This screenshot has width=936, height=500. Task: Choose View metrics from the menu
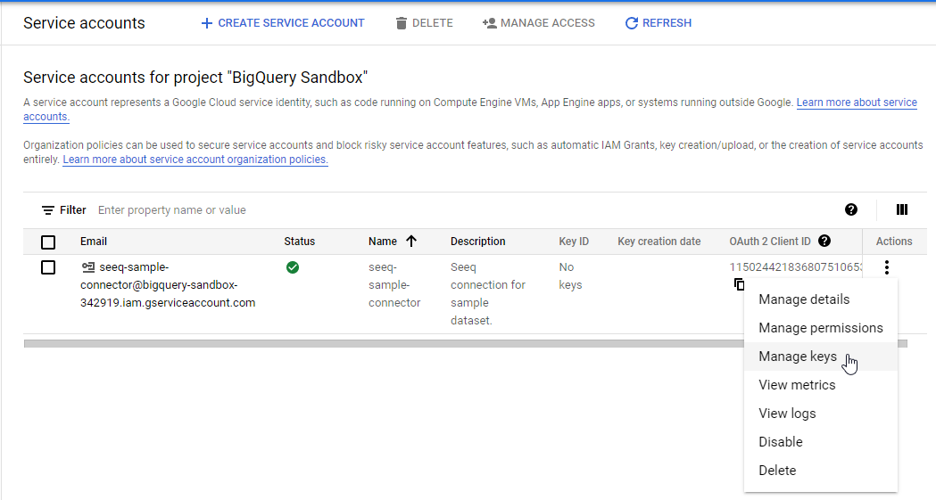pyautogui.click(x=797, y=385)
